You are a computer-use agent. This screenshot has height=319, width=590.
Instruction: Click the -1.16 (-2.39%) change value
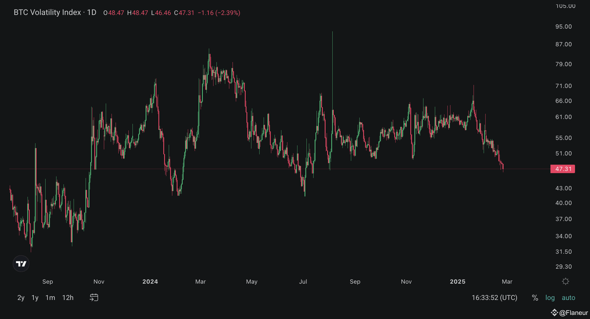[x=219, y=13]
